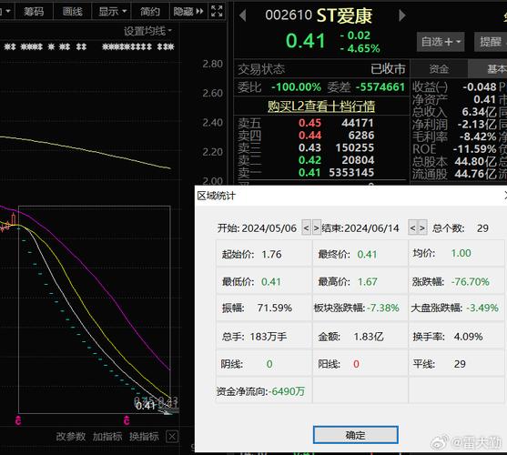Click the 大盘涨跌幅 -3.49% cell
Viewport: 507px width, 455px height.
[457, 308]
